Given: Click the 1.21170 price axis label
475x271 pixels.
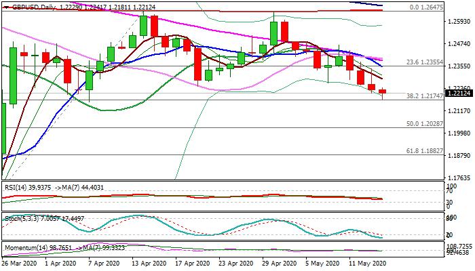Looking at the screenshot, I should click(459, 111).
